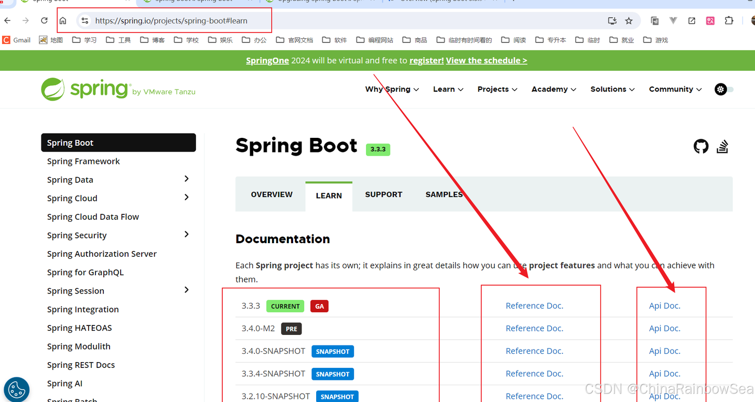Bookmark this page with the star icon
The height and width of the screenshot is (402, 755).
629,21
